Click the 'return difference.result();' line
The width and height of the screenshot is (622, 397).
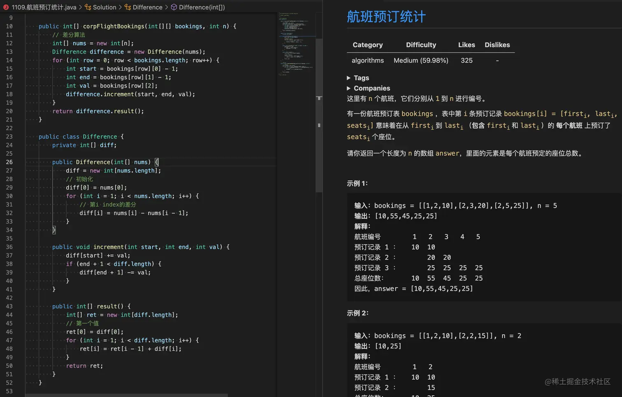(98, 111)
